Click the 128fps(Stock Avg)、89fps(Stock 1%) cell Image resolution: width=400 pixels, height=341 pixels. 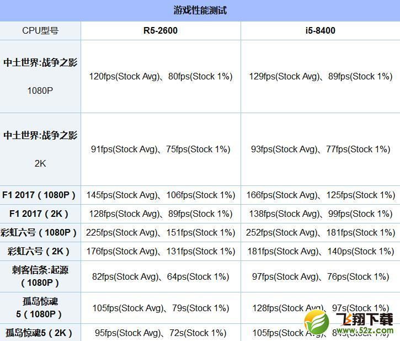[161, 214]
